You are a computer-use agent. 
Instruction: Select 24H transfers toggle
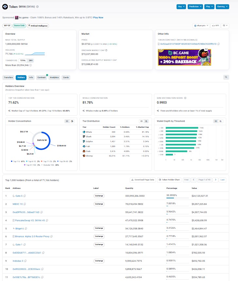pyautogui.click(x=31, y=60)
